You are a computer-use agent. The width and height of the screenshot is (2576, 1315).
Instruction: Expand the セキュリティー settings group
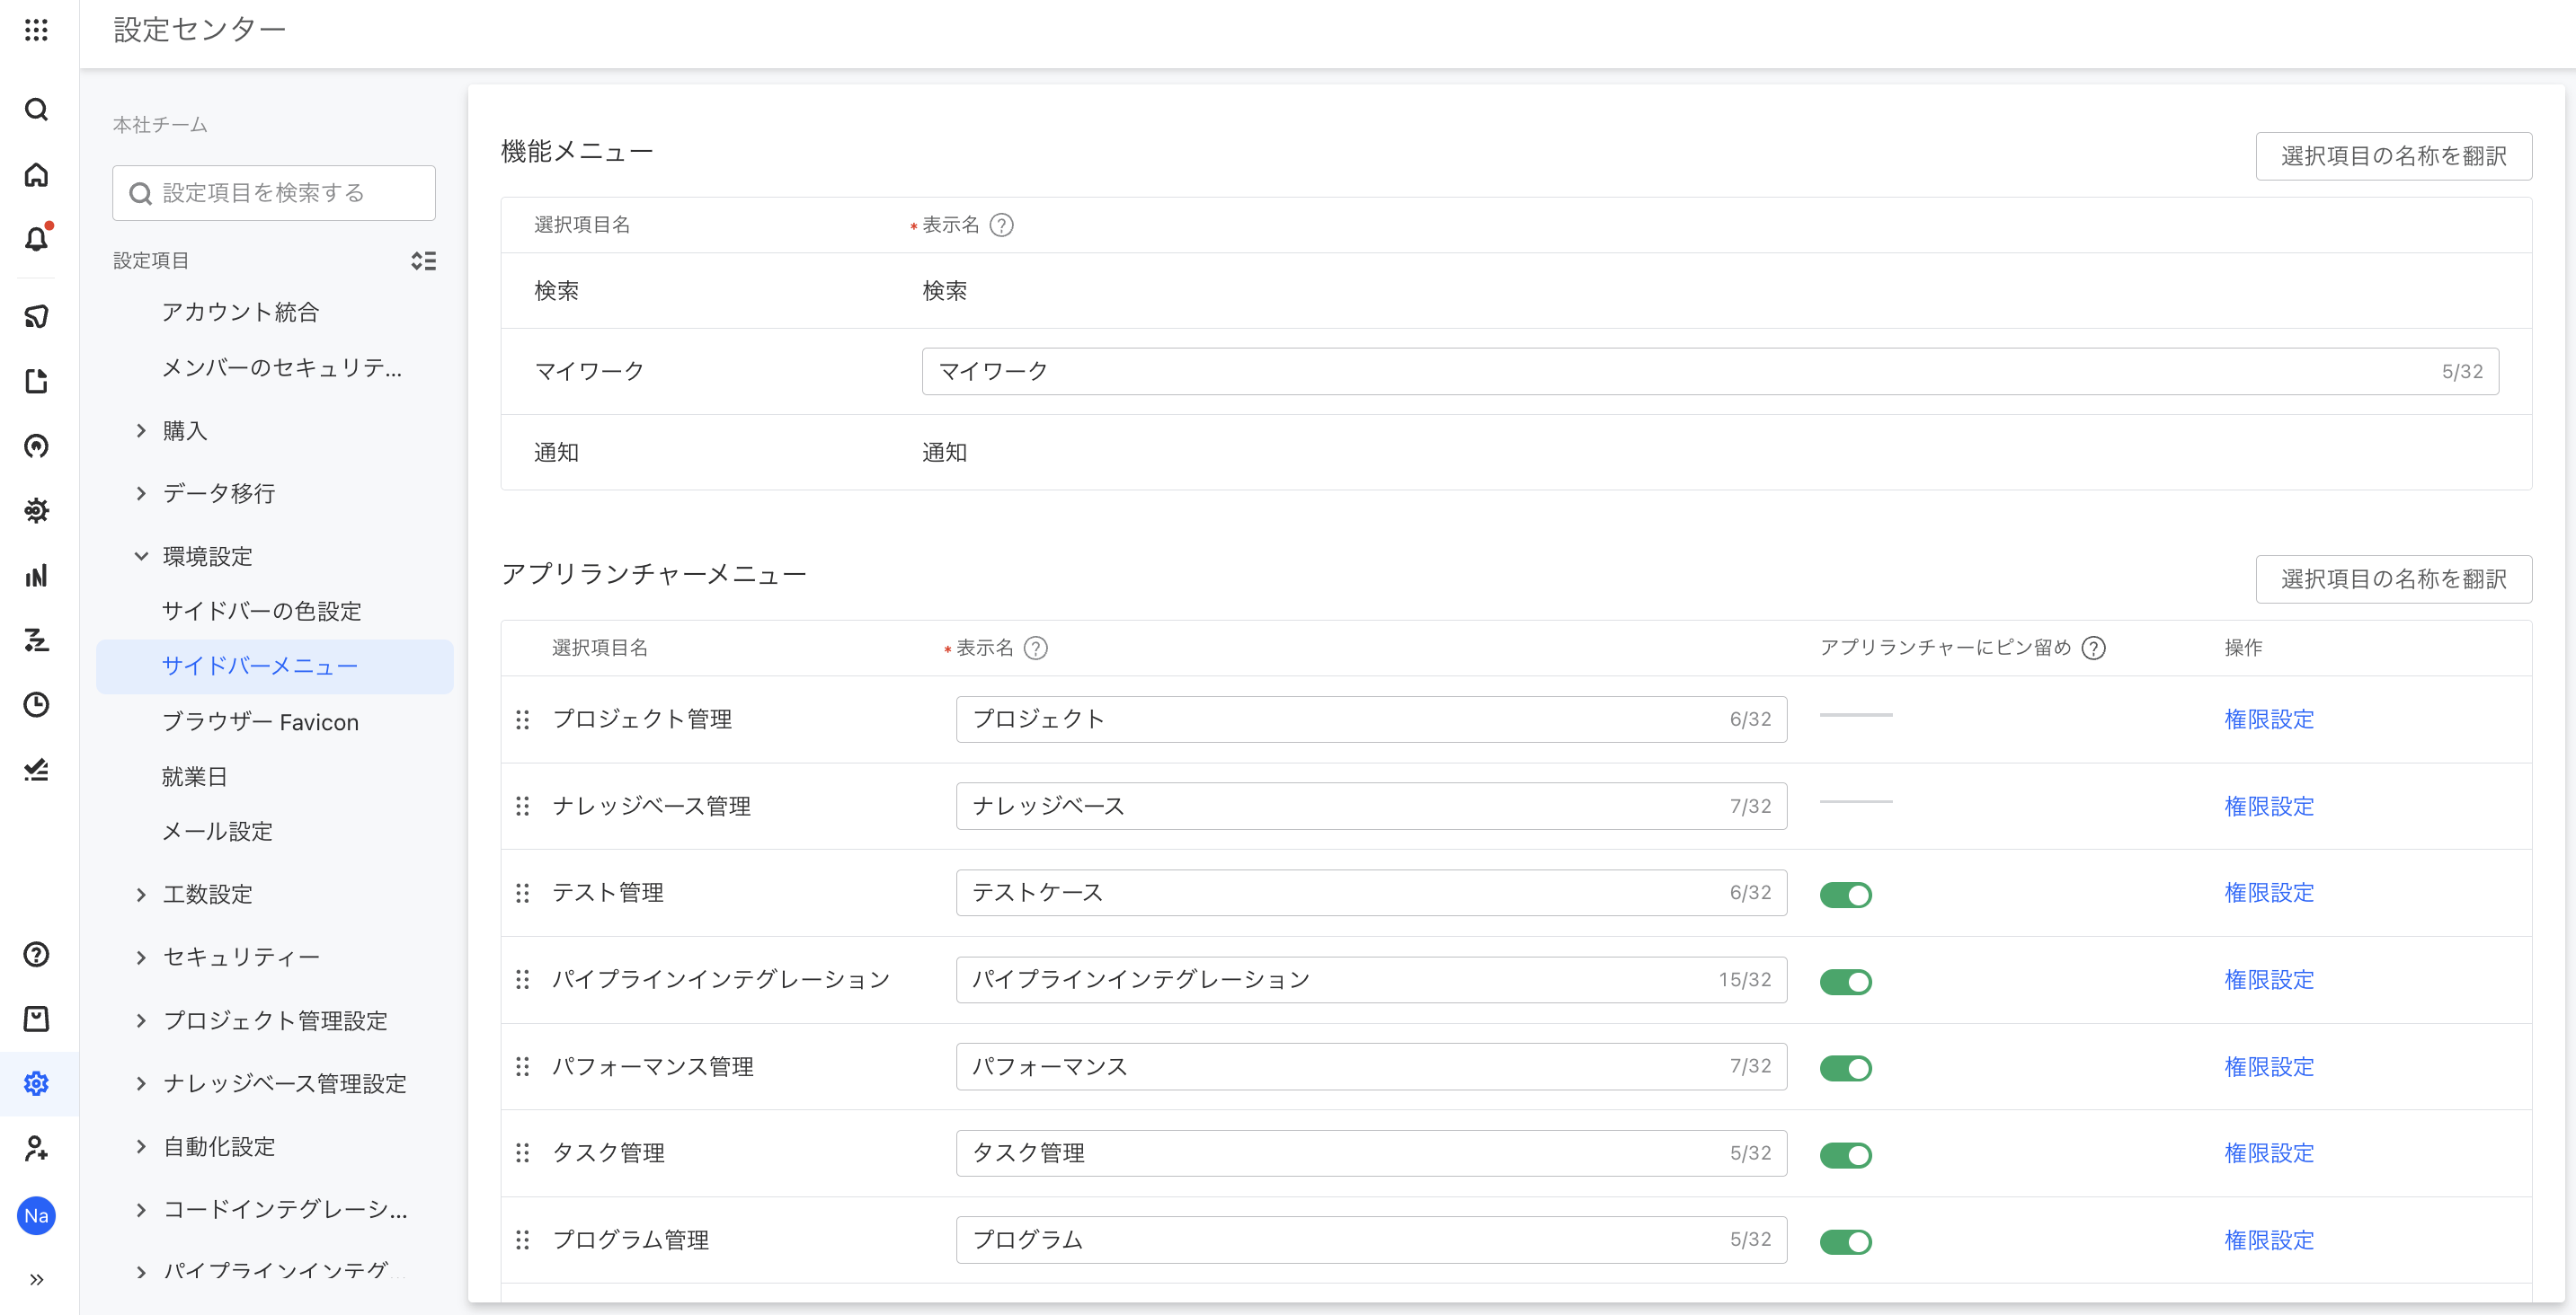pos(141,958)
